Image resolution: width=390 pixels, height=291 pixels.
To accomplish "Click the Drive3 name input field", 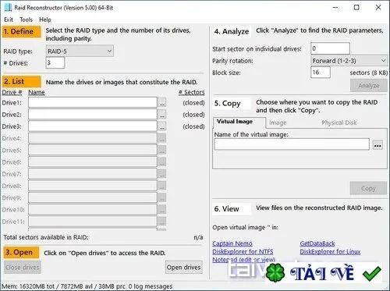I will (x=93, y=126).
